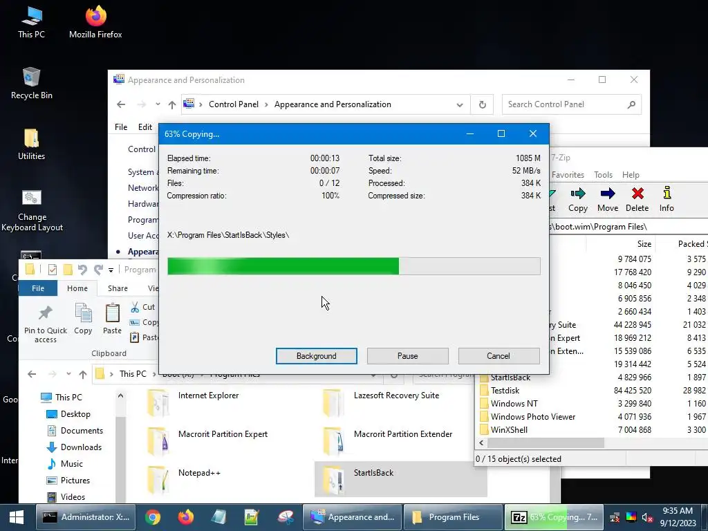The width and height of the screenshot is (708, 531).
Task: Click the 7-Zip horizontal scrollbar left arrow
Action: (x=481, y=443)
